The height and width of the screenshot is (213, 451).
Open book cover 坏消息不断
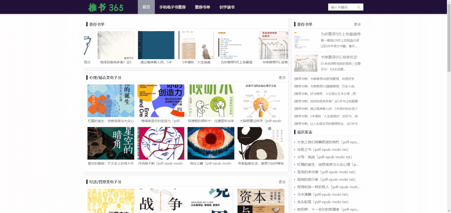tap(161, 143)
